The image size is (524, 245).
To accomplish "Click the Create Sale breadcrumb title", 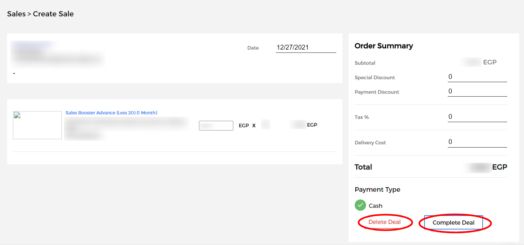I will tap(53, 14).
